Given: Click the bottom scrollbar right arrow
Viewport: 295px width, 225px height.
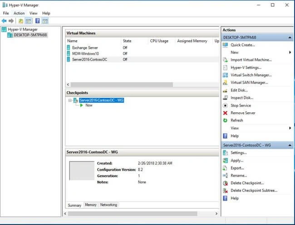Looking at the screenshot, I should [x=216, y=214].
